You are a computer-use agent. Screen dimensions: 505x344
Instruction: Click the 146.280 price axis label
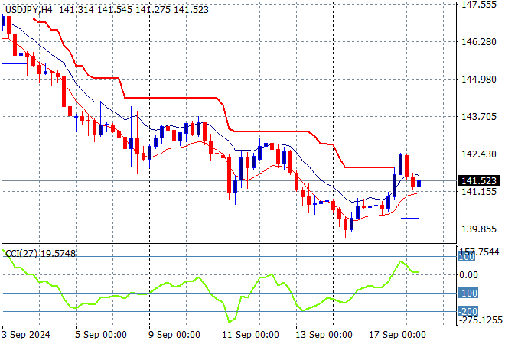479,41
